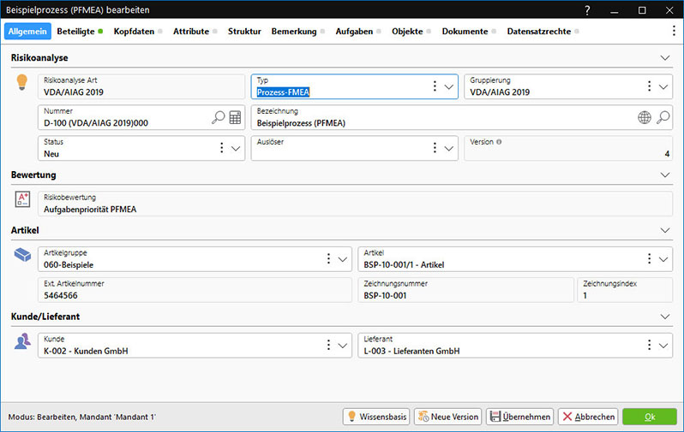Click the version info icon next to Version
Viewport: 684px width, 432px height.
tap(499, 142)
